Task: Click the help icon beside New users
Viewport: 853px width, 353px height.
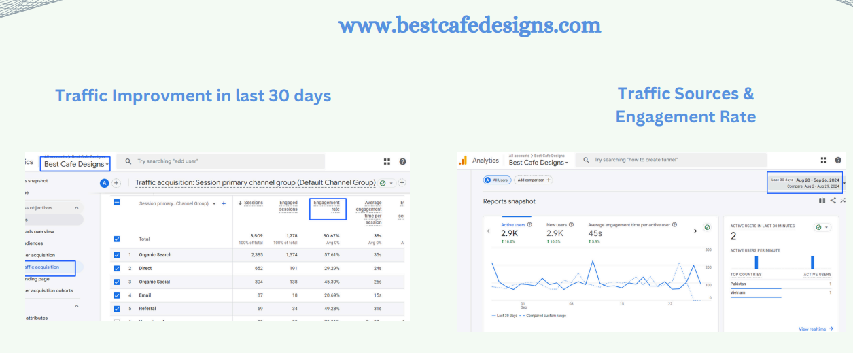Action: (x=571, y=224)
